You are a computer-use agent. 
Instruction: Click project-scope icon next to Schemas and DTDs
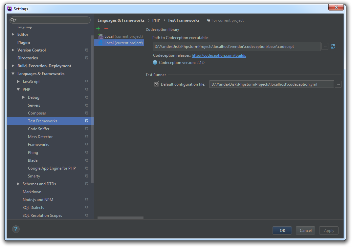click(87, 184)
